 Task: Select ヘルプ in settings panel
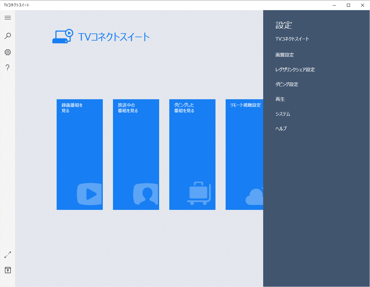[x=281, y=129]
